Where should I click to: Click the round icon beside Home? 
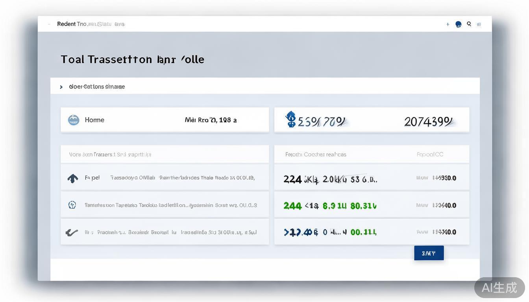pyautogui.click(x=74, y=120)
